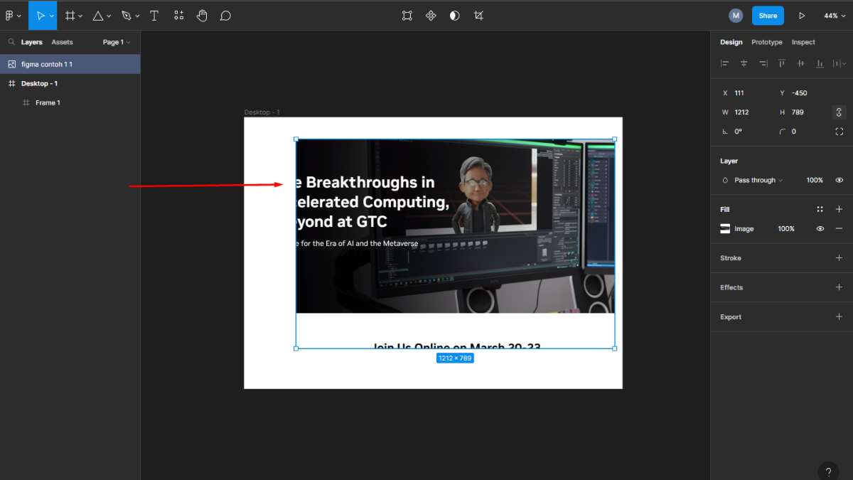The image size is (853, 480).
Task: Switch to the Assets tab
Action: (x=62, y=42)
